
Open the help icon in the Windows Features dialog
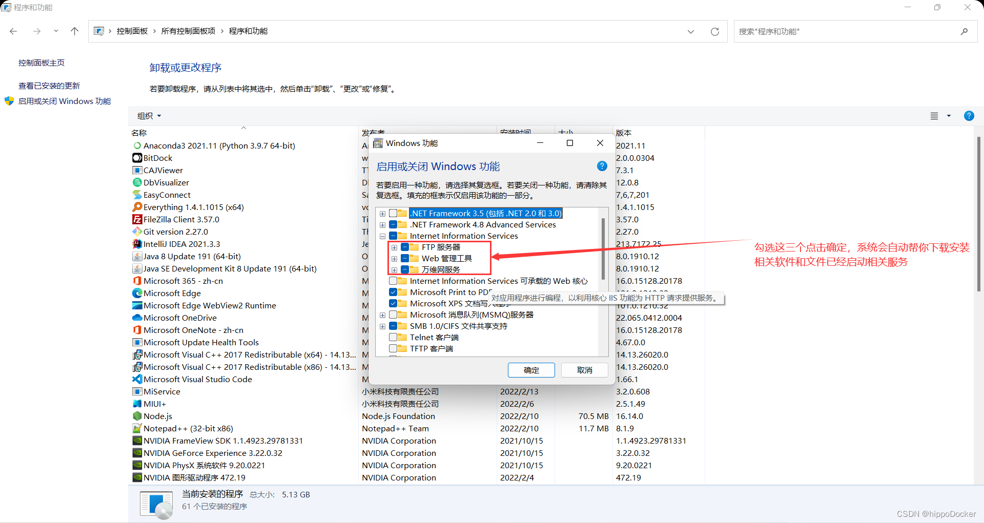(602, 166)
